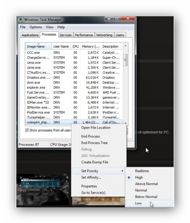Image resolution: width=190 pixels, height=223 pixels.
Task: Switch to the Services tab
Action: (x=66, y=35)
